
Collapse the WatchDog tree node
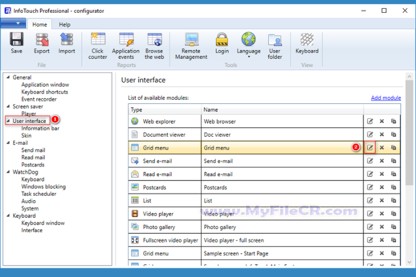(x=8, y=172)
